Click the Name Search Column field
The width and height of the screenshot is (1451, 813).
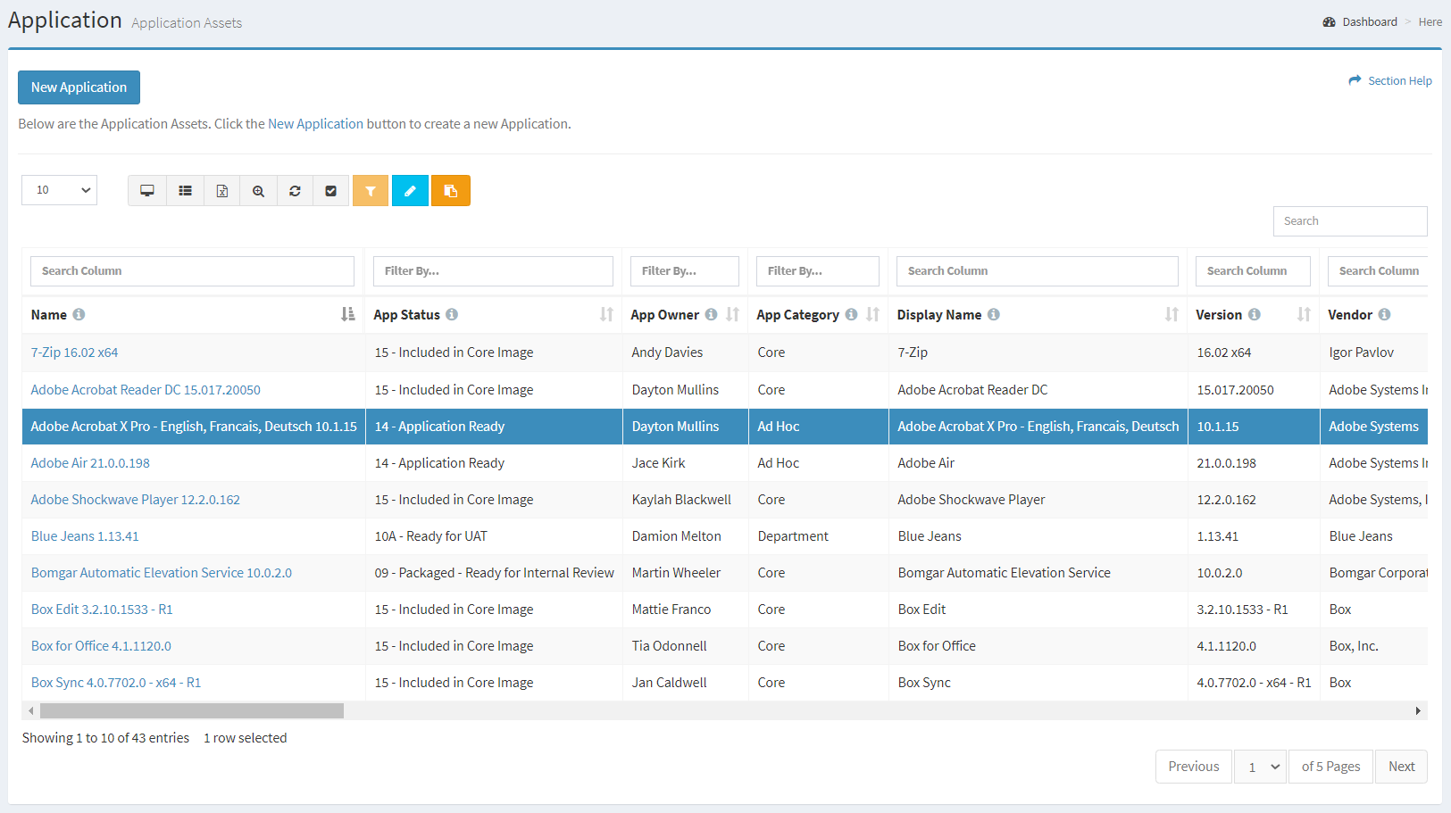[x=192, y=271]
